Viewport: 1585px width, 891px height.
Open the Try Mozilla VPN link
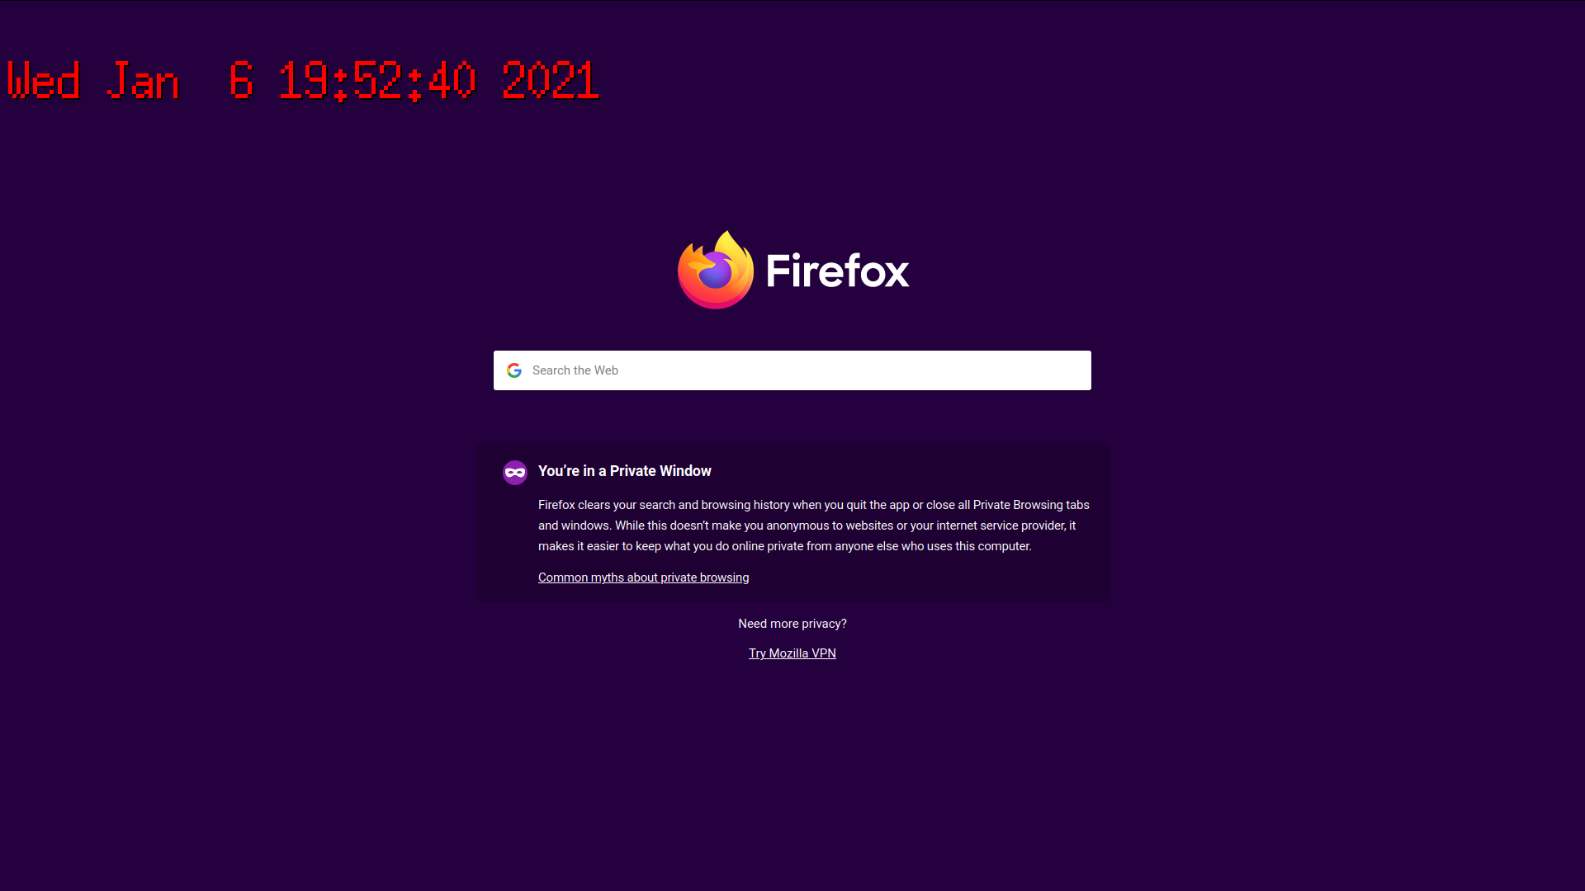point(792,653)
